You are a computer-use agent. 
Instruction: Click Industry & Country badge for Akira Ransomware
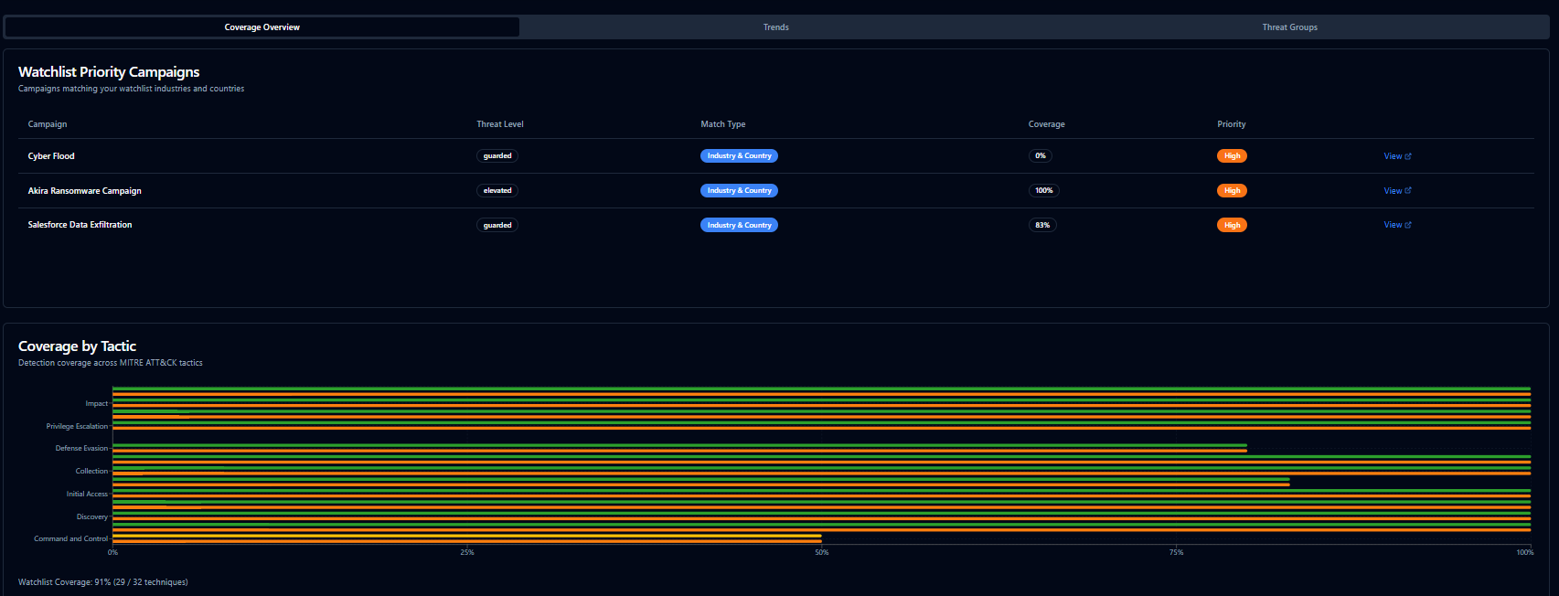point(739,191)
